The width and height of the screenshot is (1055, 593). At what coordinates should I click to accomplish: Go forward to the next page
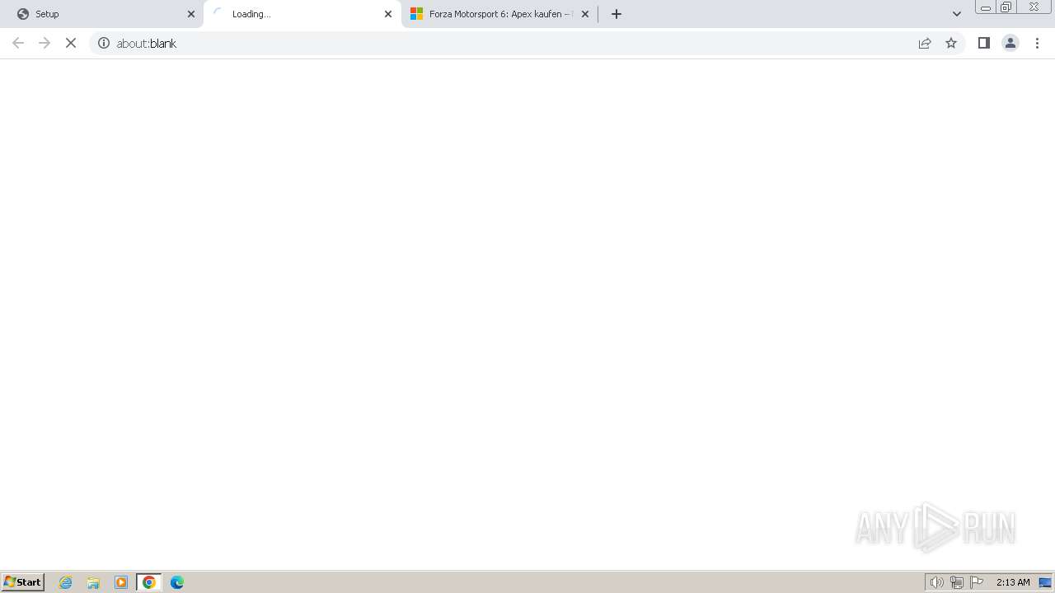click(x=45, y=43)
